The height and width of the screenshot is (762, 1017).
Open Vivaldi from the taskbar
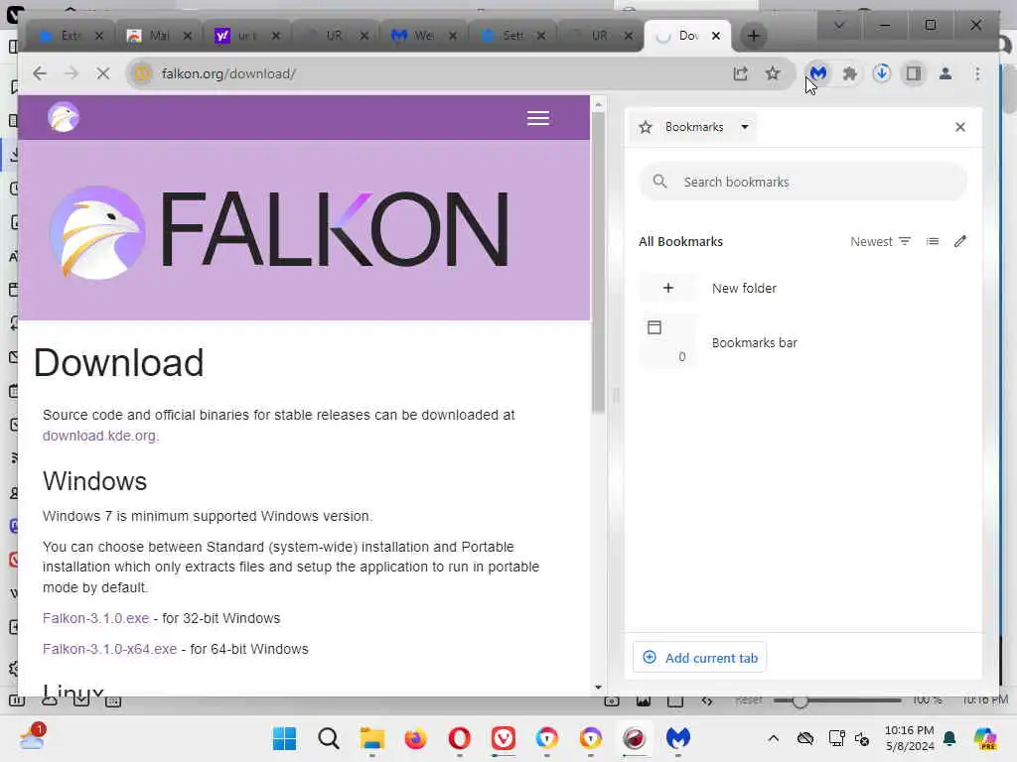504,738
